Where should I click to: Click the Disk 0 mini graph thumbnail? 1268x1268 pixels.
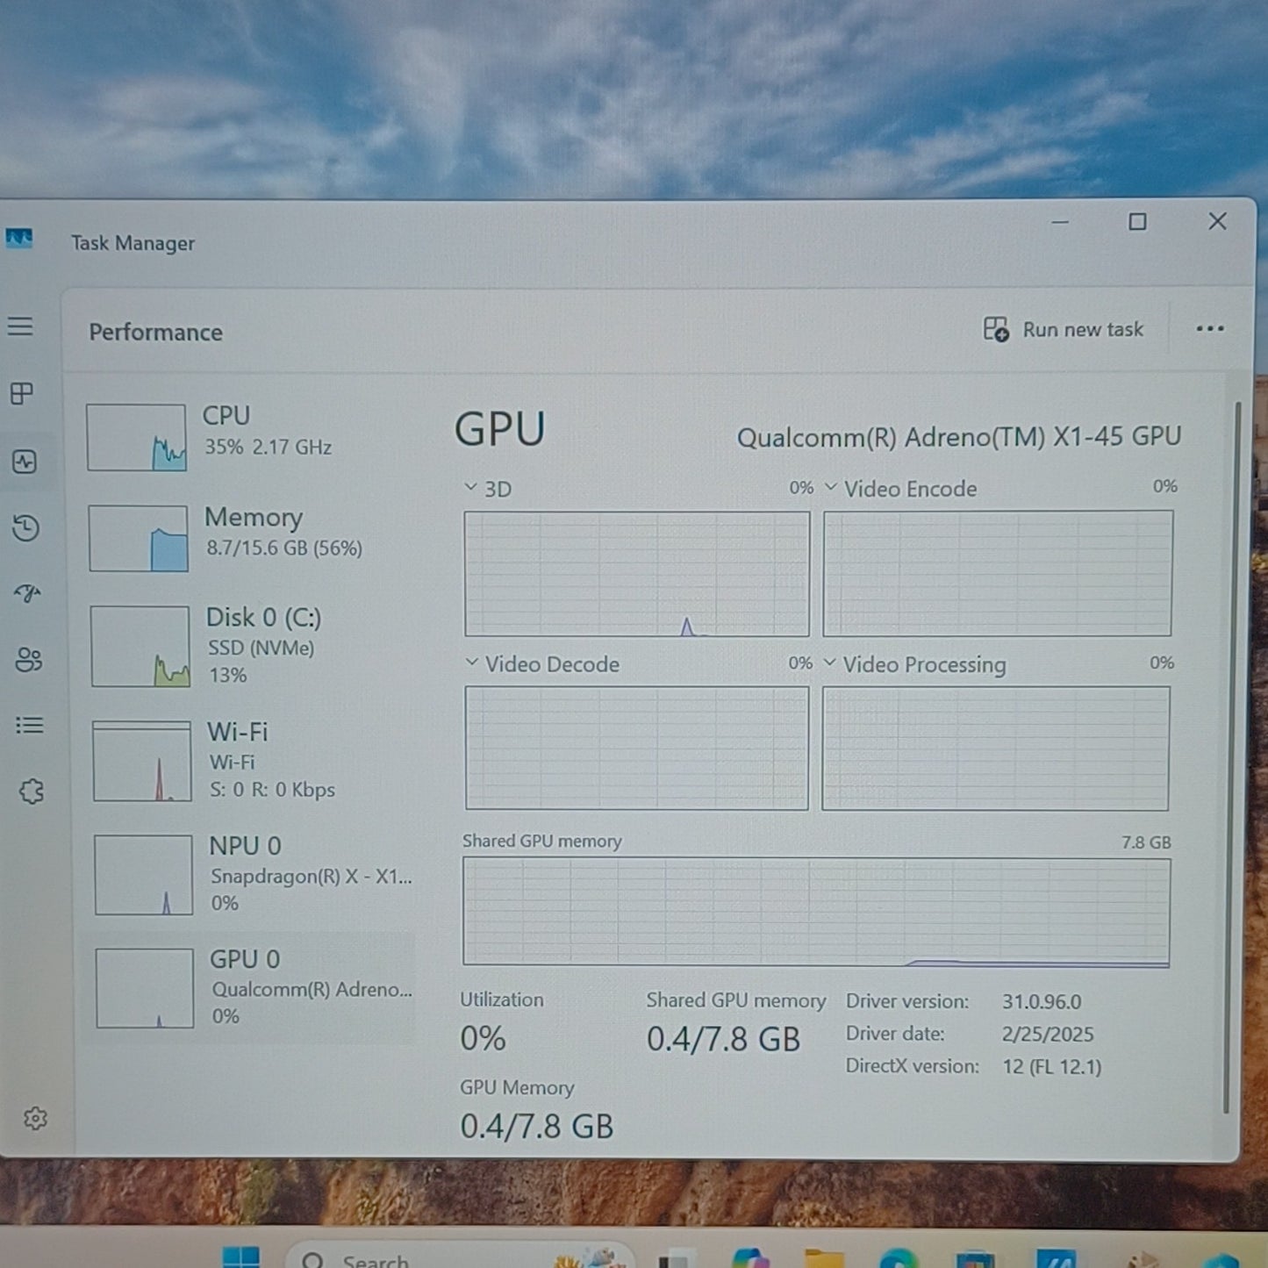(x=140, y=646)
